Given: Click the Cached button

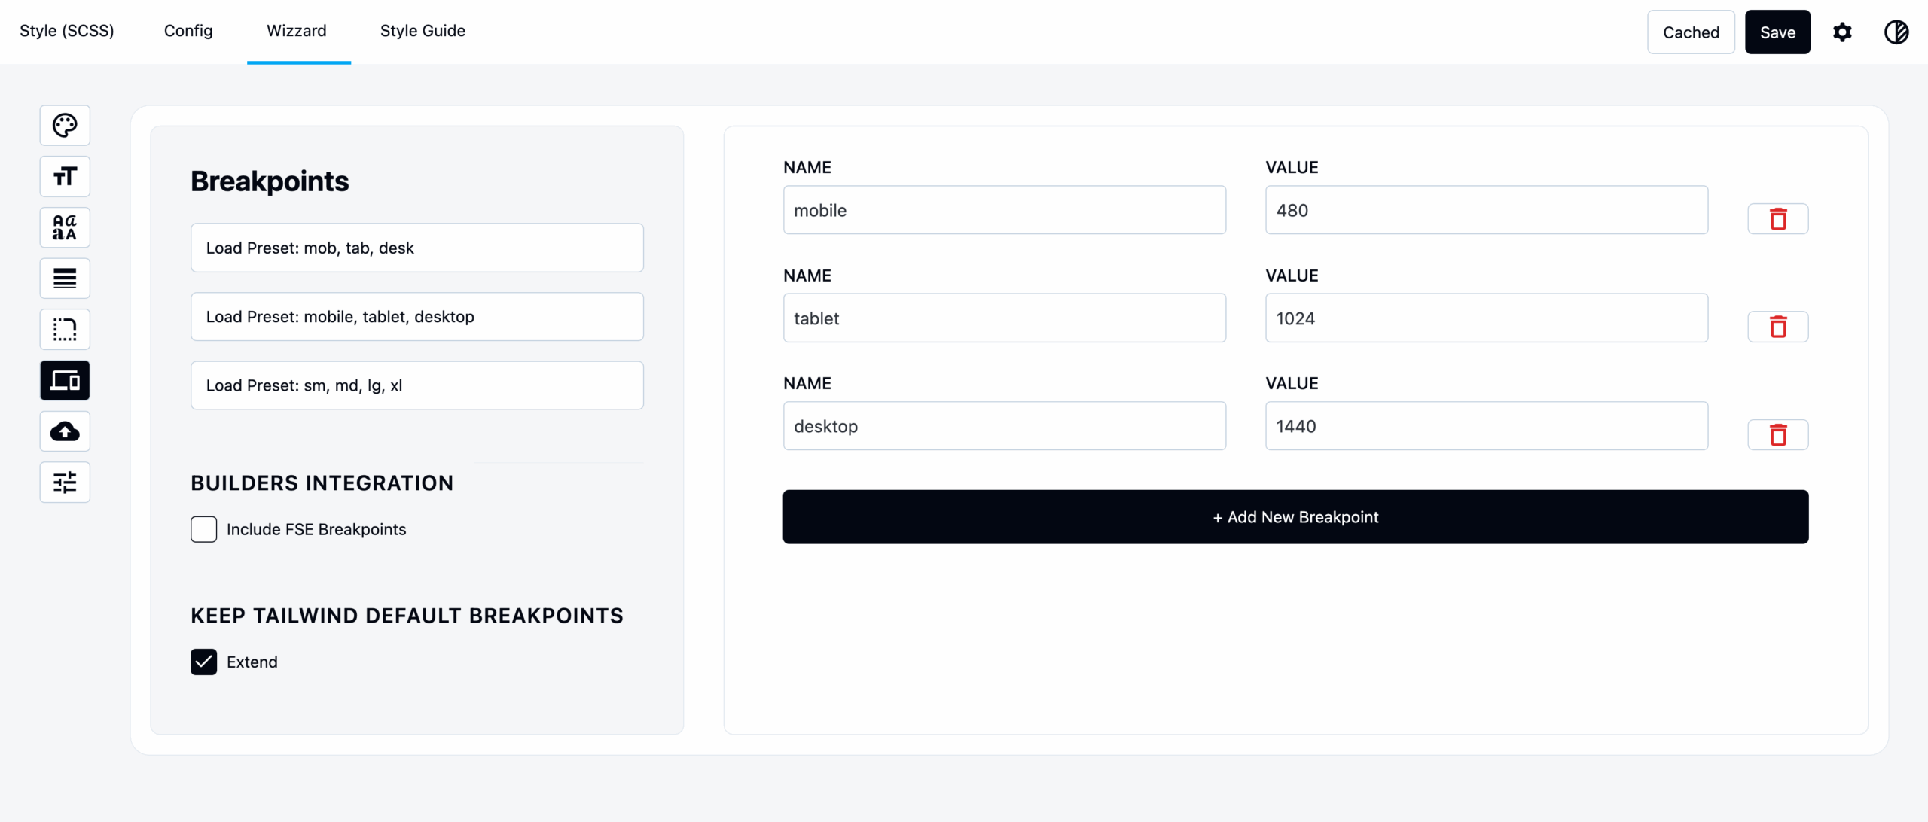Looking at the screenshot, I should tap(1691, 32).
